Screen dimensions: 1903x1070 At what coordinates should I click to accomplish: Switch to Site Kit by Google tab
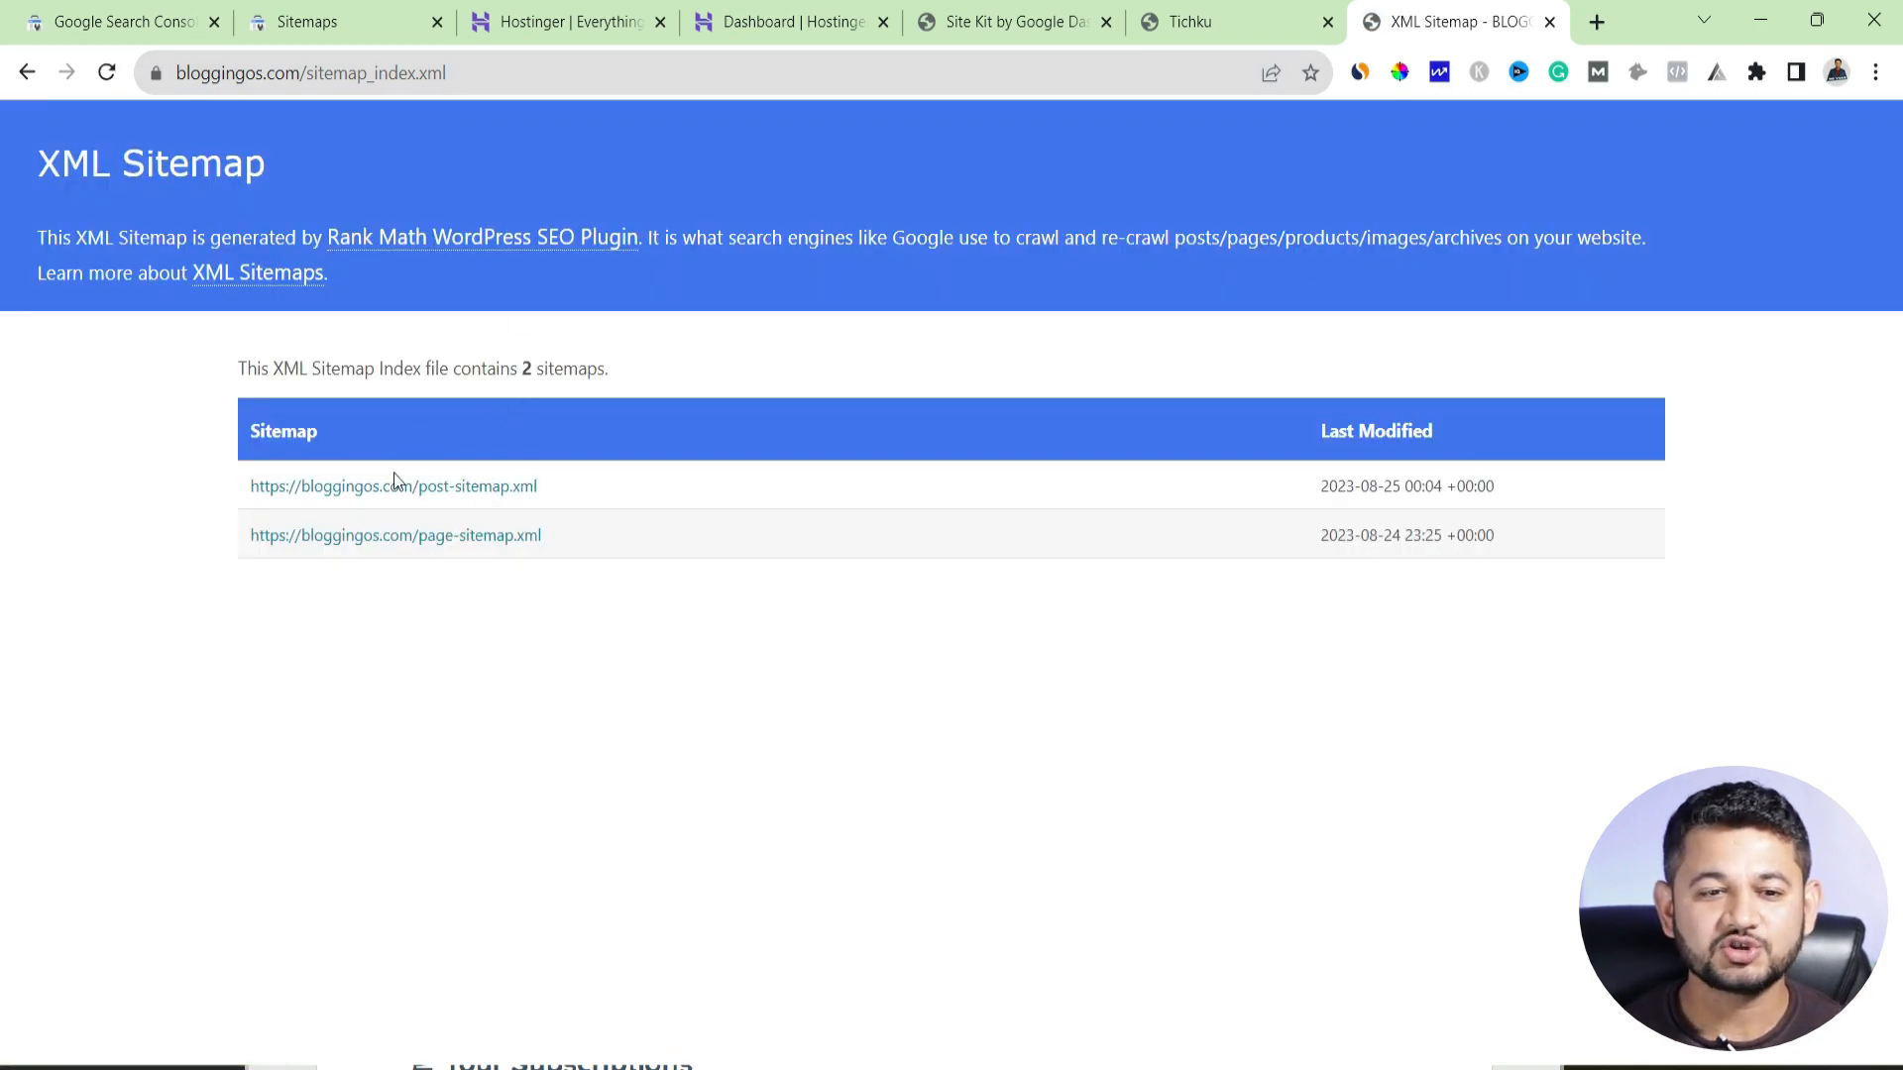coord(1017,22)
